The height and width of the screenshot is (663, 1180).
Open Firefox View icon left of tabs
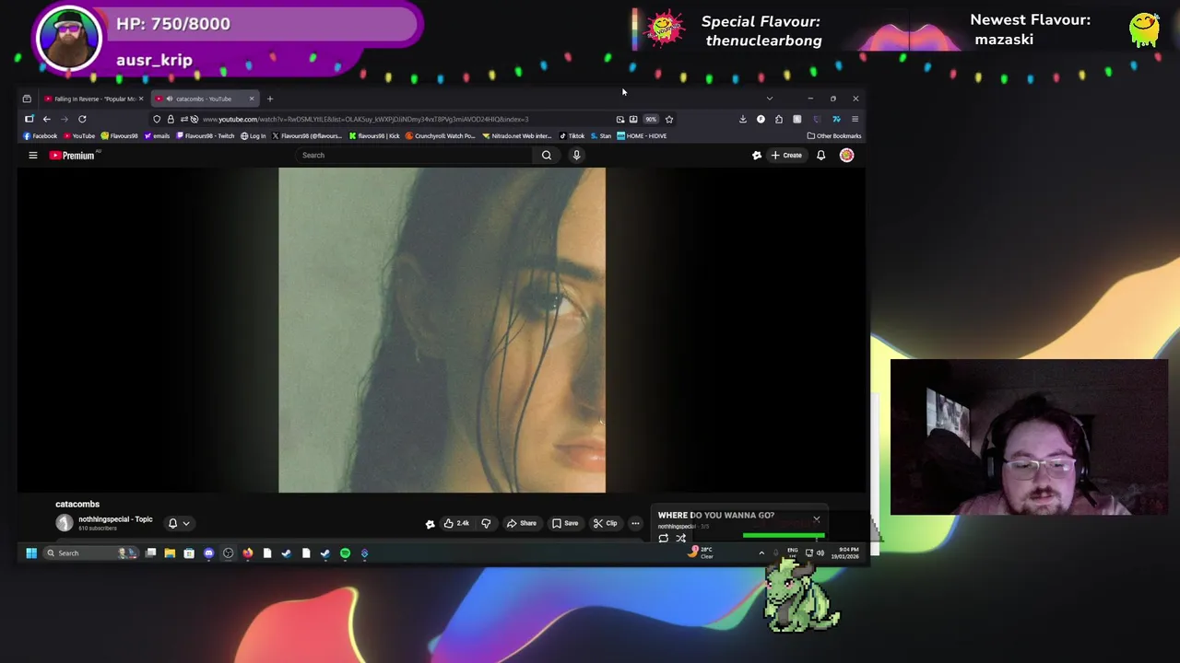click(27, 99)
